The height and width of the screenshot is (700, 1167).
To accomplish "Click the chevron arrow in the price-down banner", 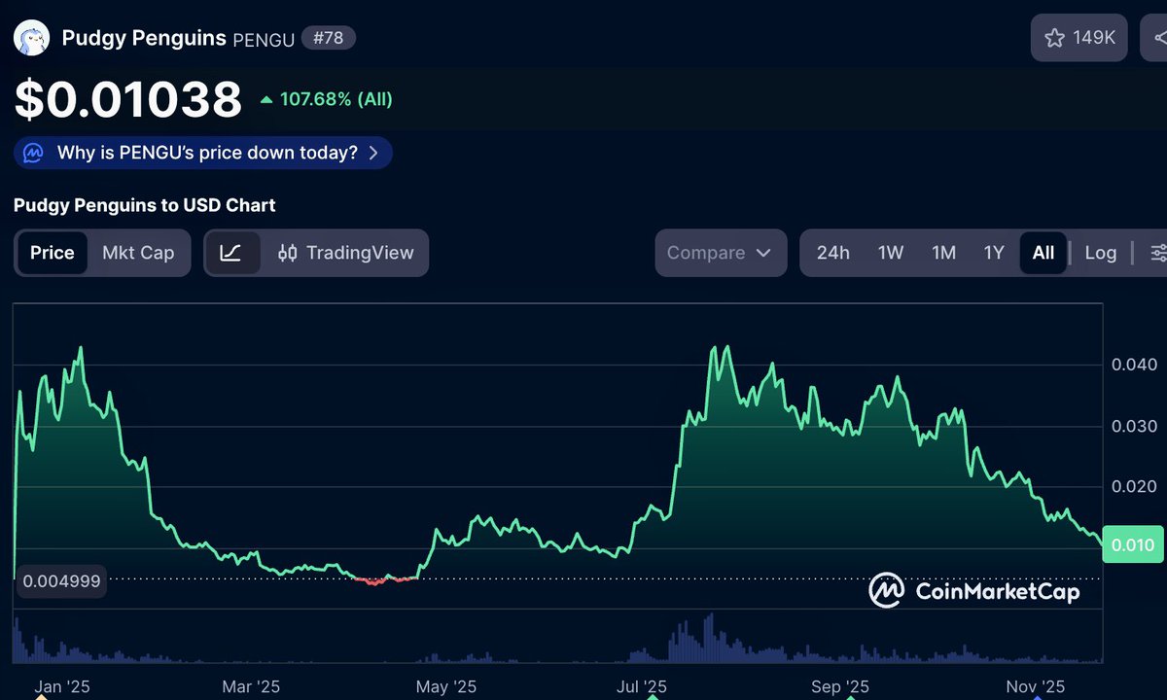I will click(373, 153).
